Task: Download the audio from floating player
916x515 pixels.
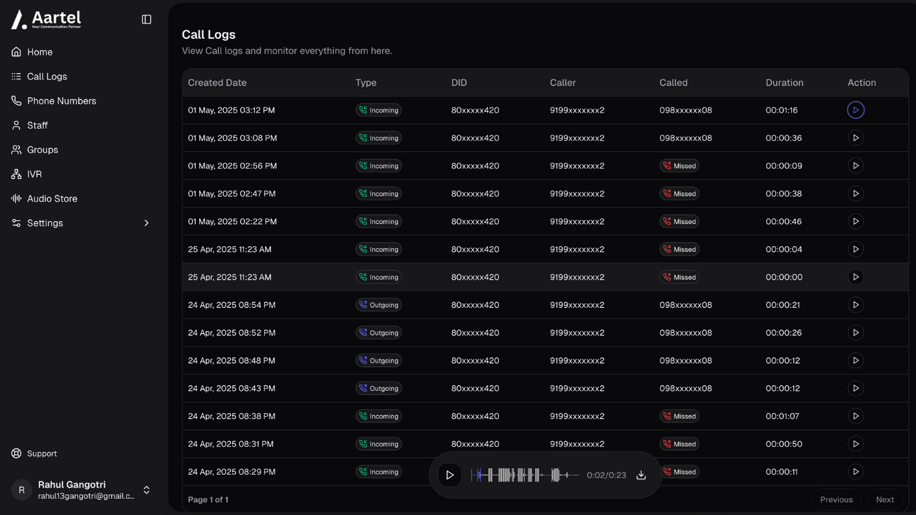Action: click(641, 475)
